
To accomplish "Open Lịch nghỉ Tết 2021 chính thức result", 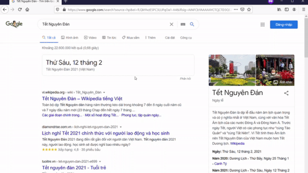I will (105, 133).
